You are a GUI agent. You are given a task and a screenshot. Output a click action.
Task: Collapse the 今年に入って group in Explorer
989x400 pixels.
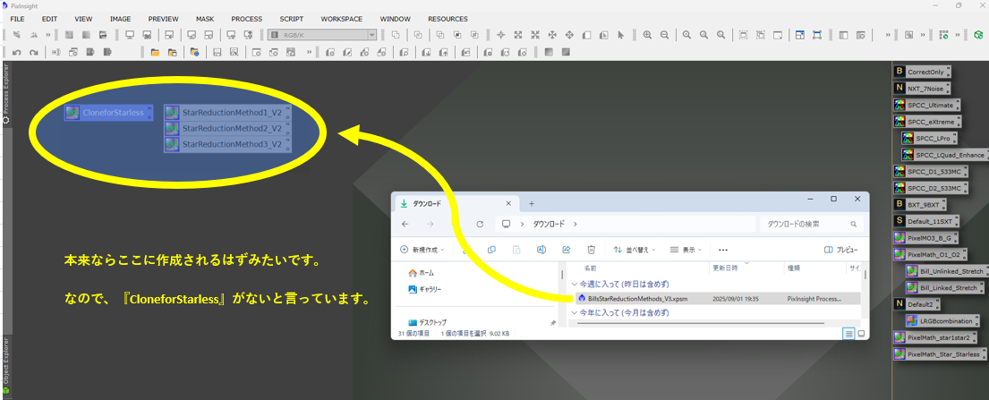(574, 313)
